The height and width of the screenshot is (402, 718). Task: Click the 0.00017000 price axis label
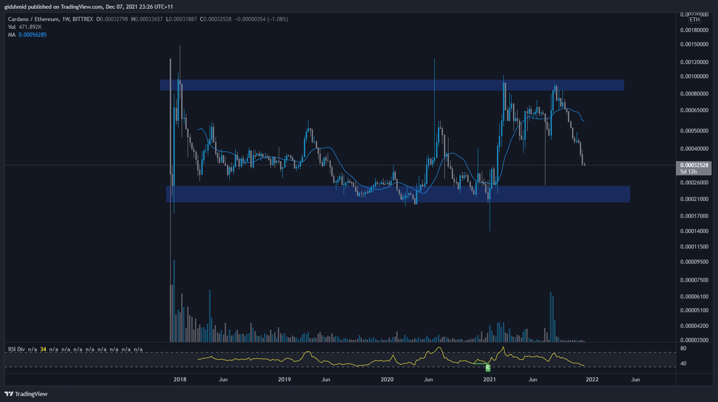[694, 215]
